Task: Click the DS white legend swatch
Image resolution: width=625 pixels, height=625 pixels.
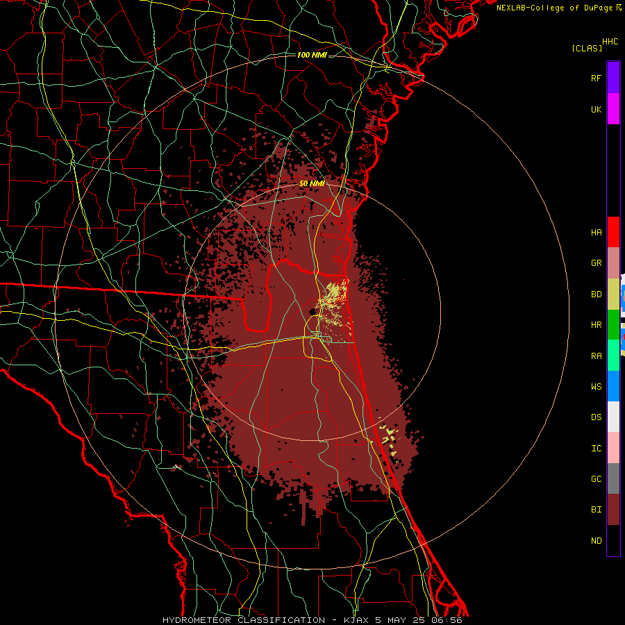Action: coord(613,417)
